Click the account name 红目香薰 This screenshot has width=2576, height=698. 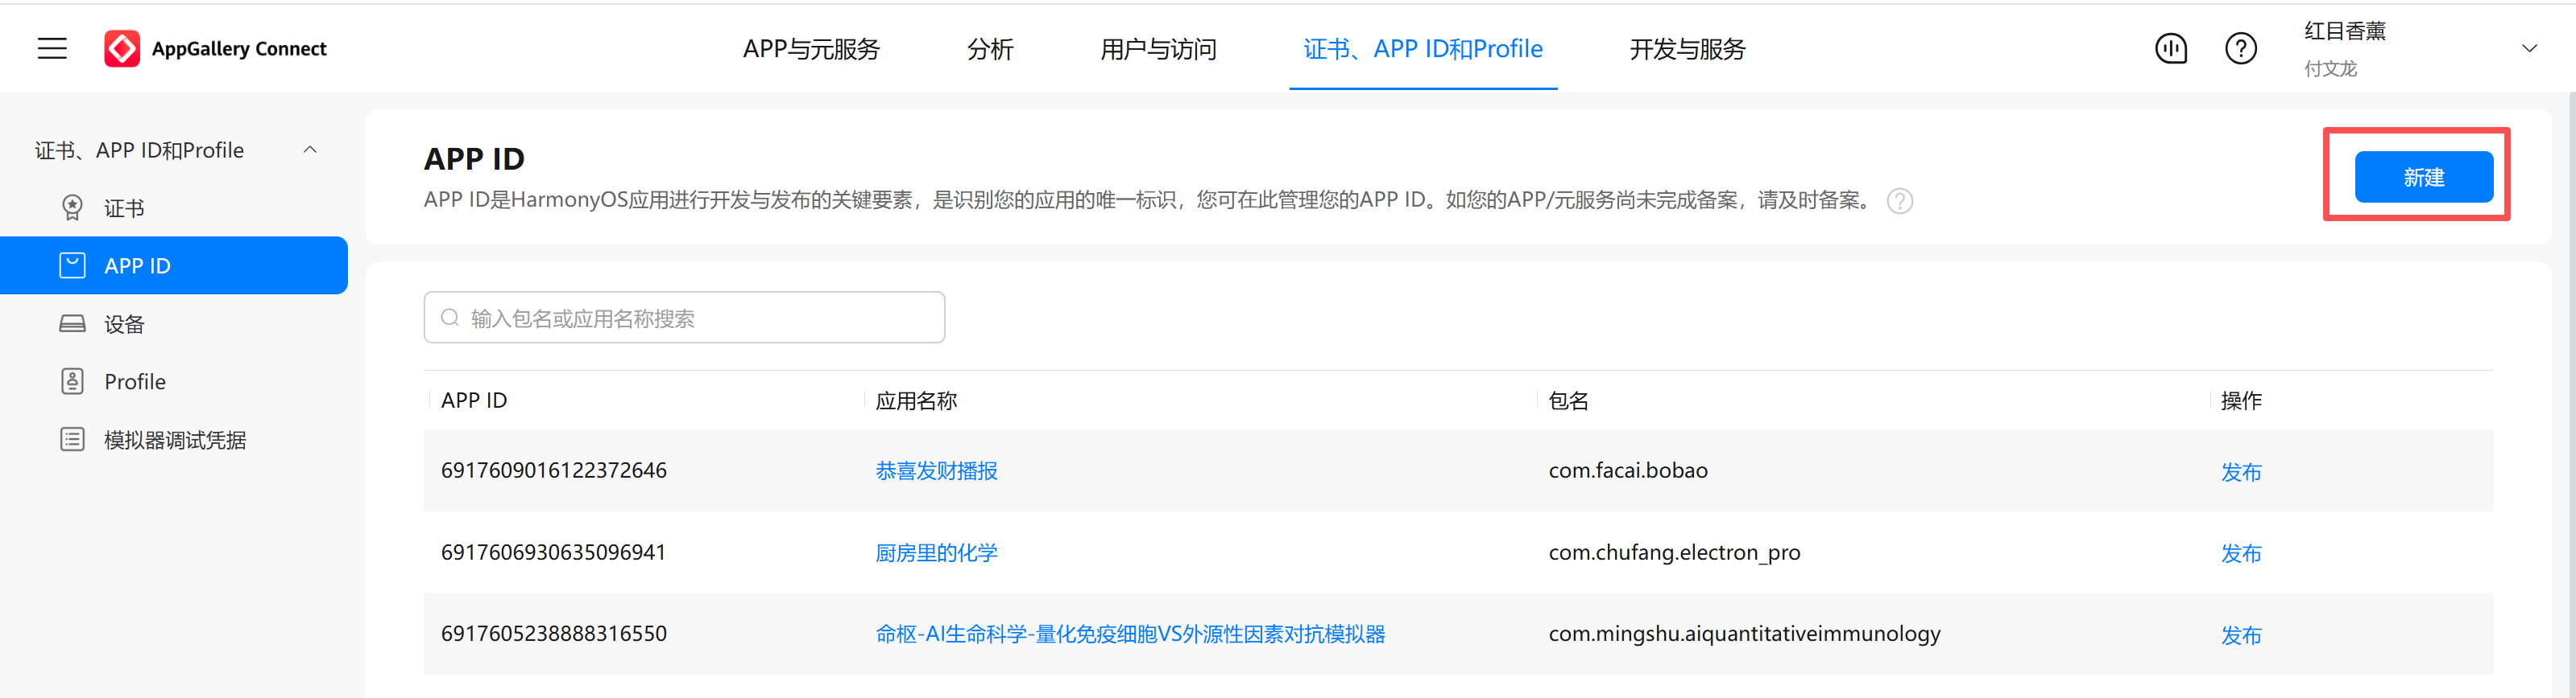(x=2344, y=31)
